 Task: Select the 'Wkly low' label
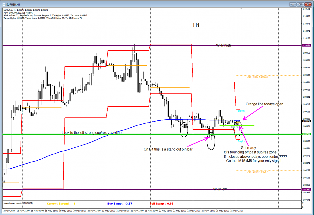[220, 189]
